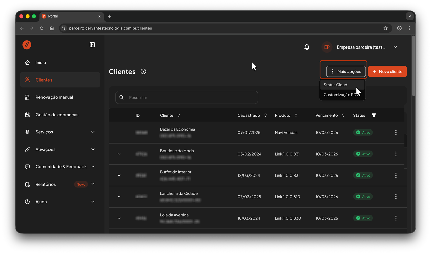
Task: Collapse the sidebar with the panel icon
Action: [x=92, y=45]
